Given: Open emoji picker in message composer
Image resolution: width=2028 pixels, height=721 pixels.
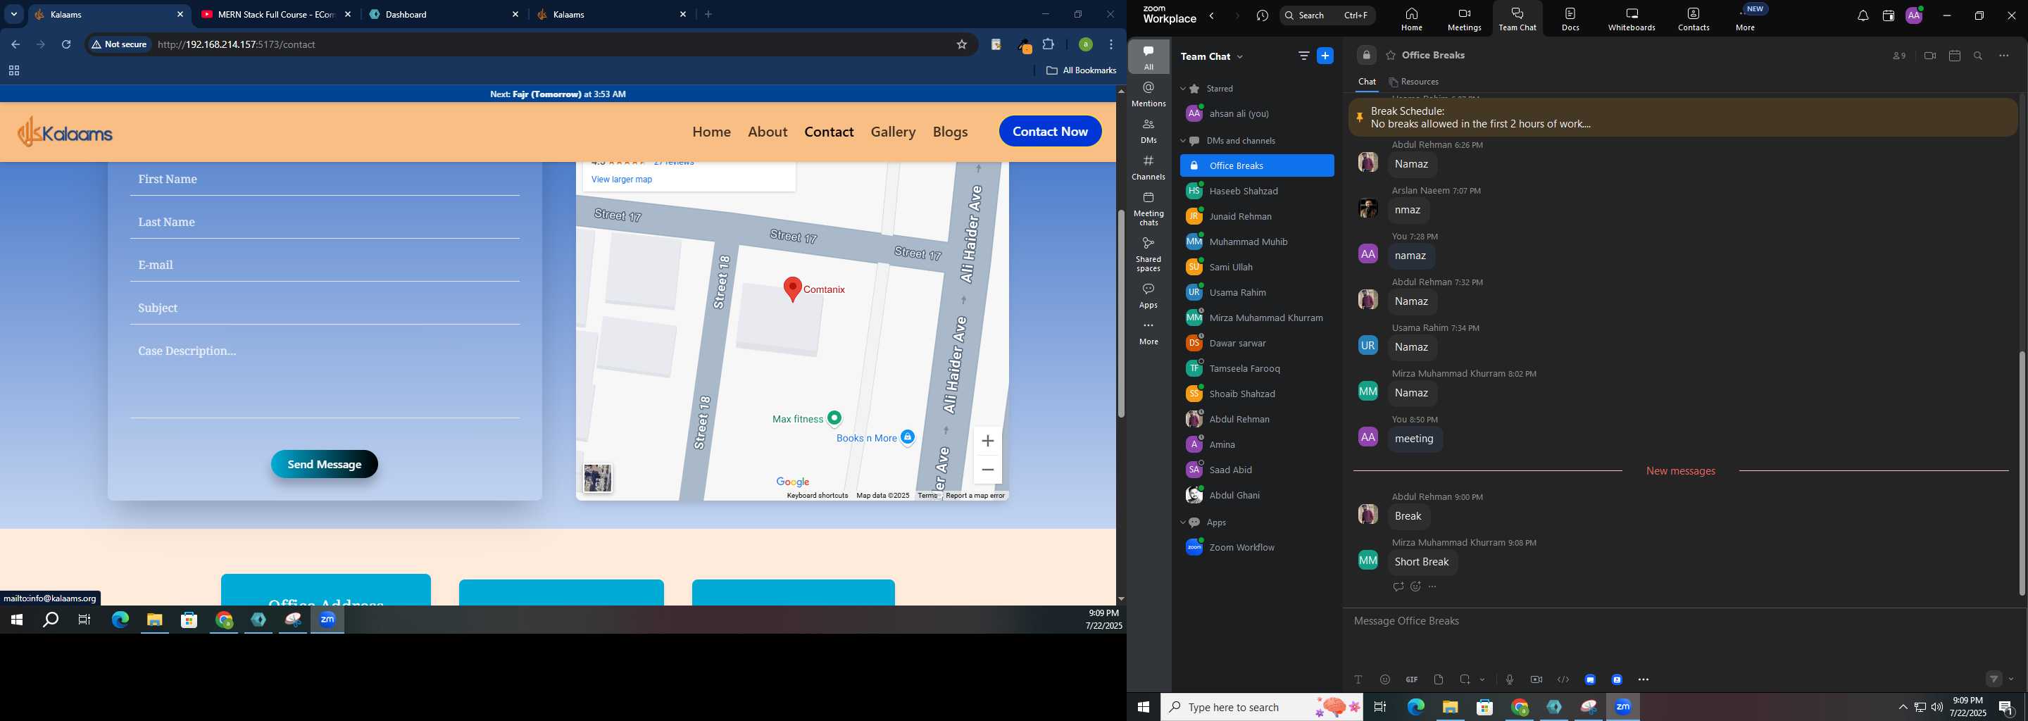Looking at the screenshot, I should (1385, 679).
